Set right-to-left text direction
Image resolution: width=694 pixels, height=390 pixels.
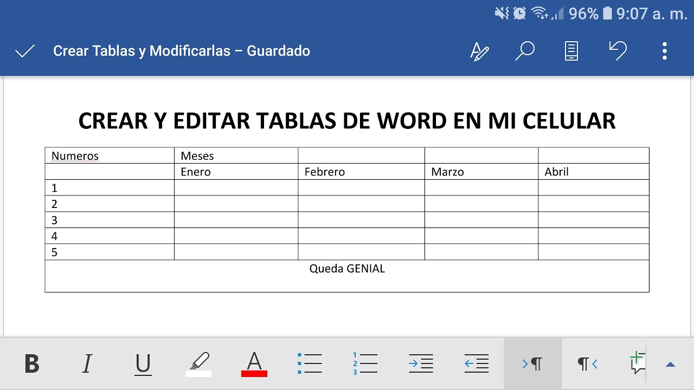coord(588,364)
